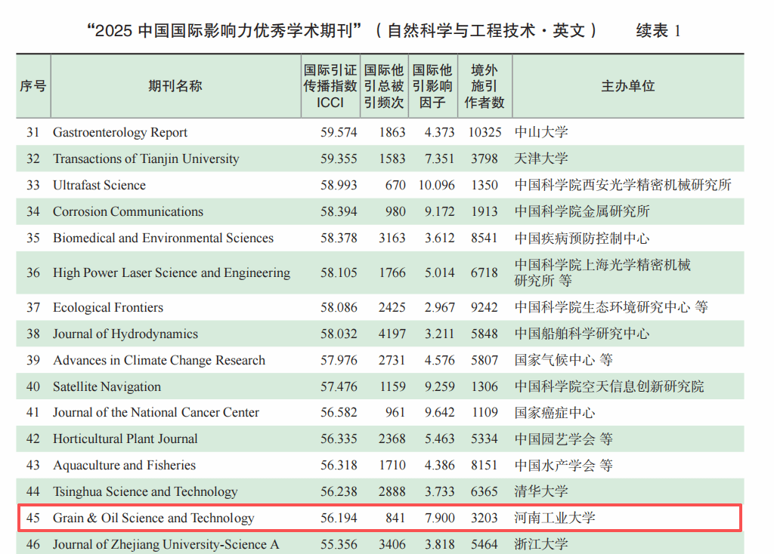Viewport: 774px width, 554px height.
Task: Select the 'Ultrafast Science' journal name
Action: (99, 185)
